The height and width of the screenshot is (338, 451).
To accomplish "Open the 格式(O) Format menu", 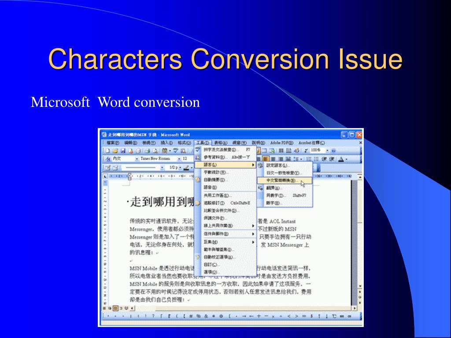I will tap(184, 143).
